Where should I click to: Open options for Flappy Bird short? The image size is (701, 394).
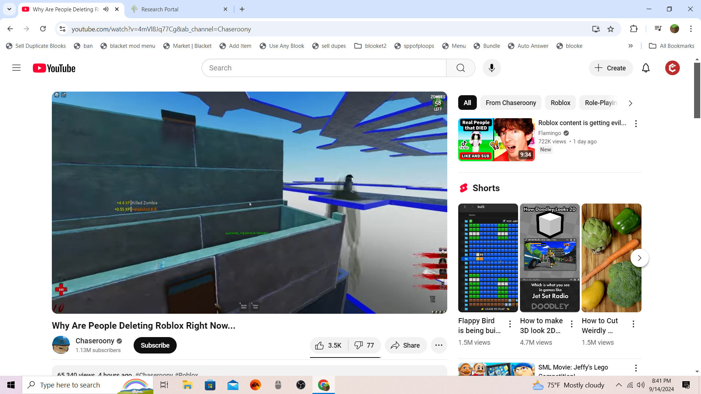[x=510, y=324]
